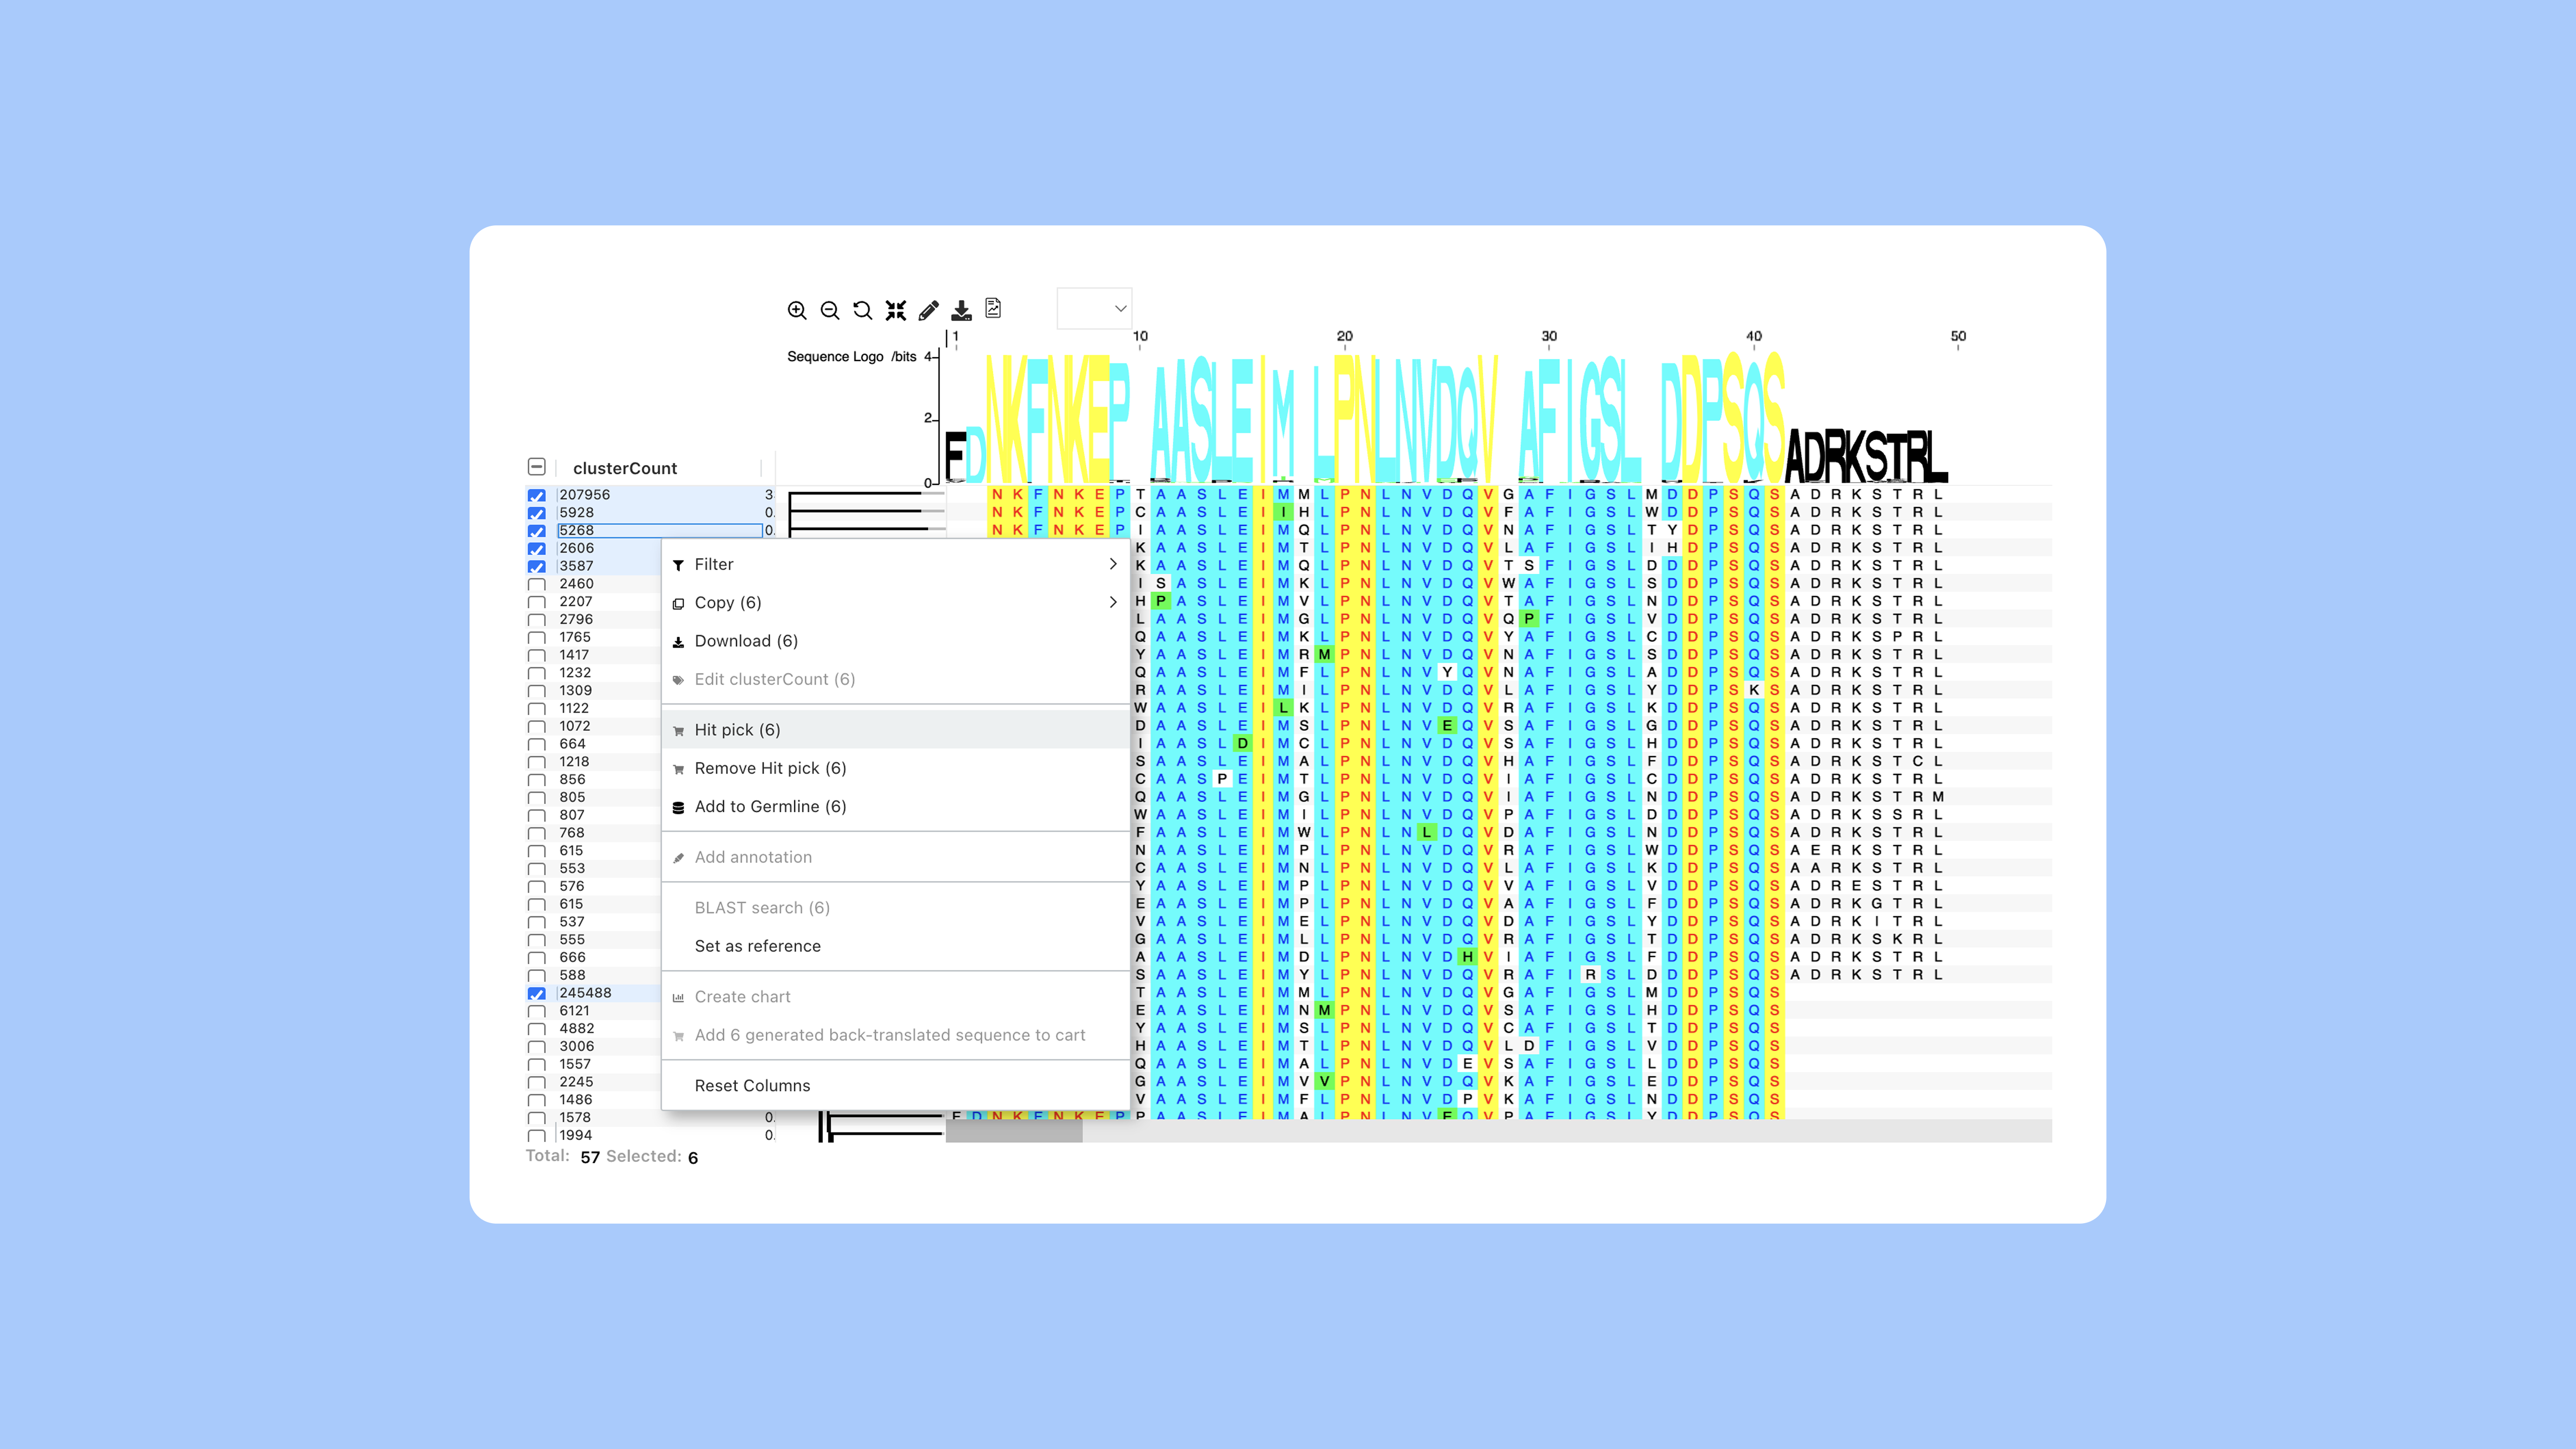The image size is (2576, 1449).
Task: Click the cluster count value 553
Action: tap(573, 868)
